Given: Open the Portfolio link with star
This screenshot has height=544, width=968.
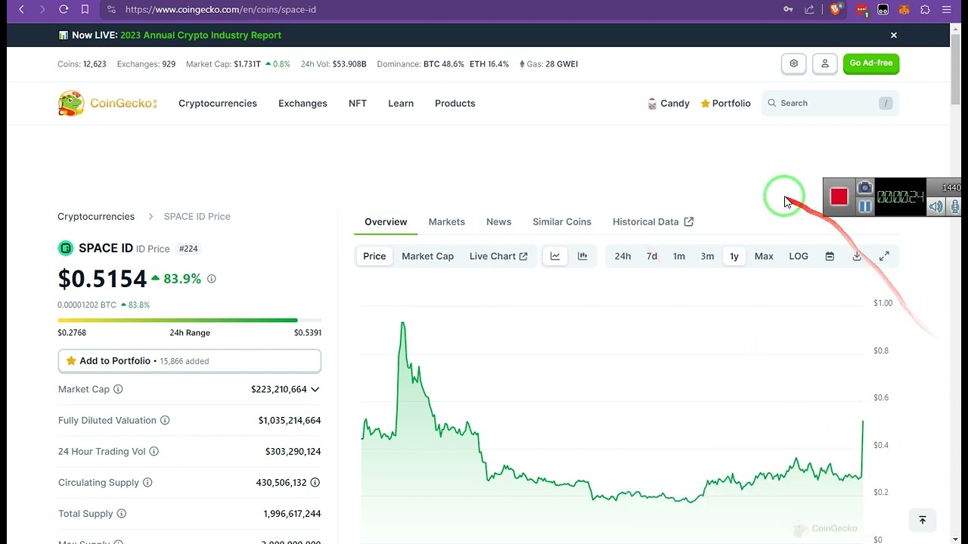Looking at the screenshot, I should (725, 104).
